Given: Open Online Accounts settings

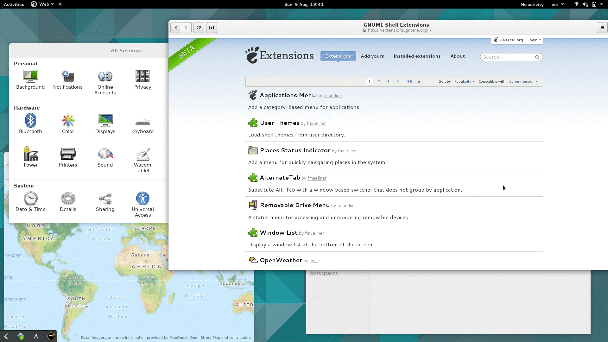Looking at the screenshot, I should (x=105, y=82).
